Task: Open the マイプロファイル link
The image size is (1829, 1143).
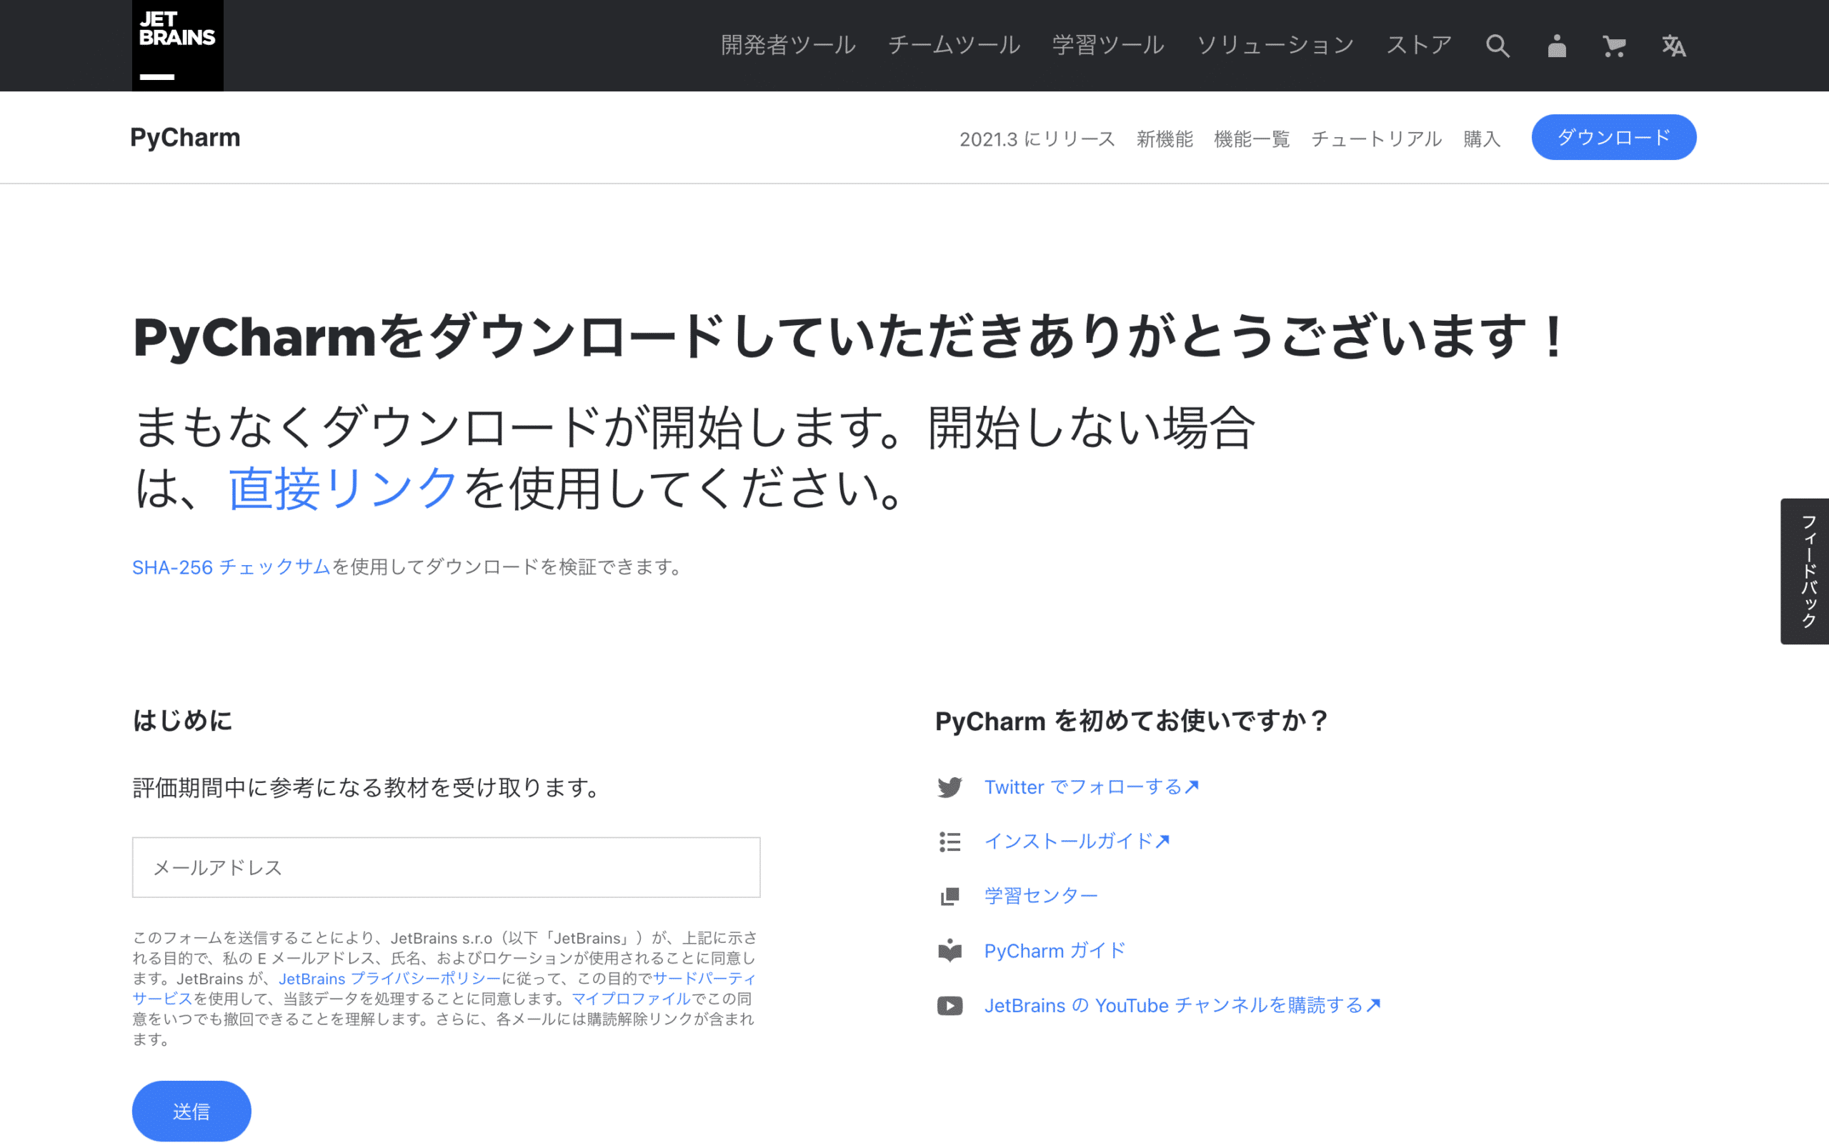Action: pyautogui.click(x=631, y=999)
